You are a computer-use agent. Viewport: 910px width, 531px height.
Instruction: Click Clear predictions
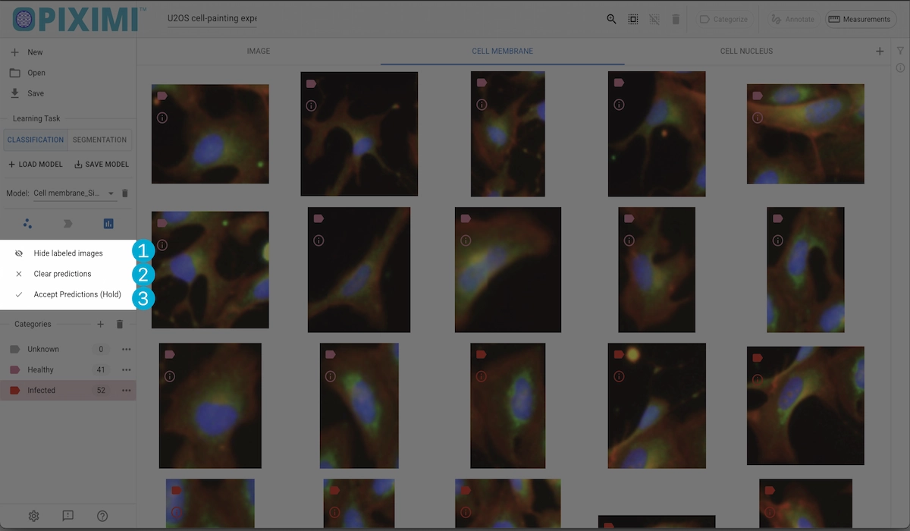tap(67, 273)
